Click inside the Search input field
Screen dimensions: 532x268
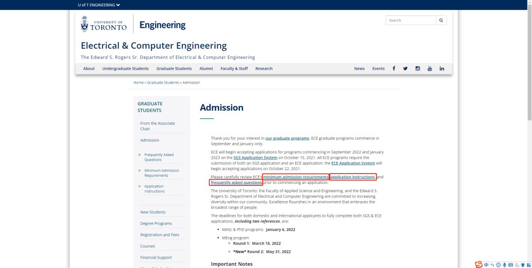pos(411,20)
